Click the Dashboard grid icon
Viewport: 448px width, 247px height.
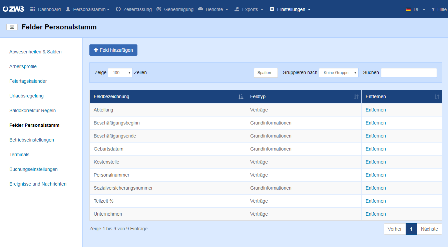pyautogui.click(x=33, y=9)
